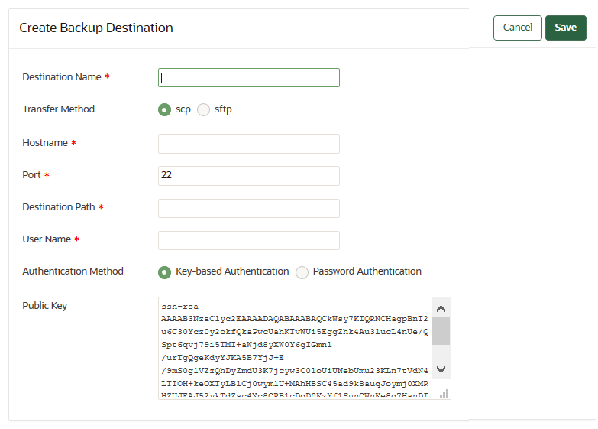
Task: Save the backup destination
Action: [x=565, y=28]
